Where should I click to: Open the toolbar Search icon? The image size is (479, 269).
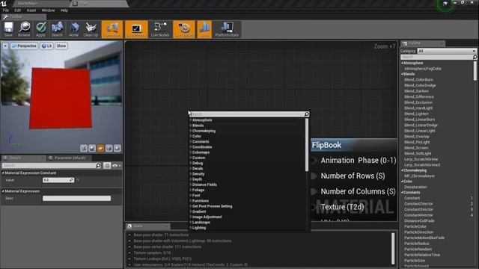coord(57,29)
